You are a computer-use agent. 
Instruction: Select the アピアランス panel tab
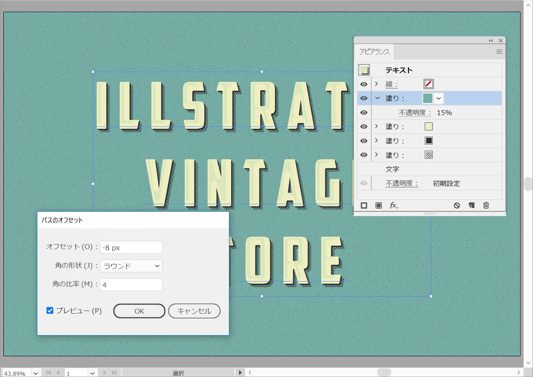[374, 52]
